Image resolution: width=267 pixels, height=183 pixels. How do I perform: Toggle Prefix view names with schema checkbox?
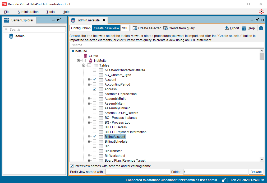[x=72, y=166]
